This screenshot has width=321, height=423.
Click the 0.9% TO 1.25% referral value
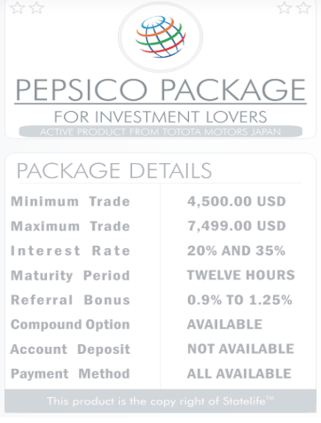239,300
